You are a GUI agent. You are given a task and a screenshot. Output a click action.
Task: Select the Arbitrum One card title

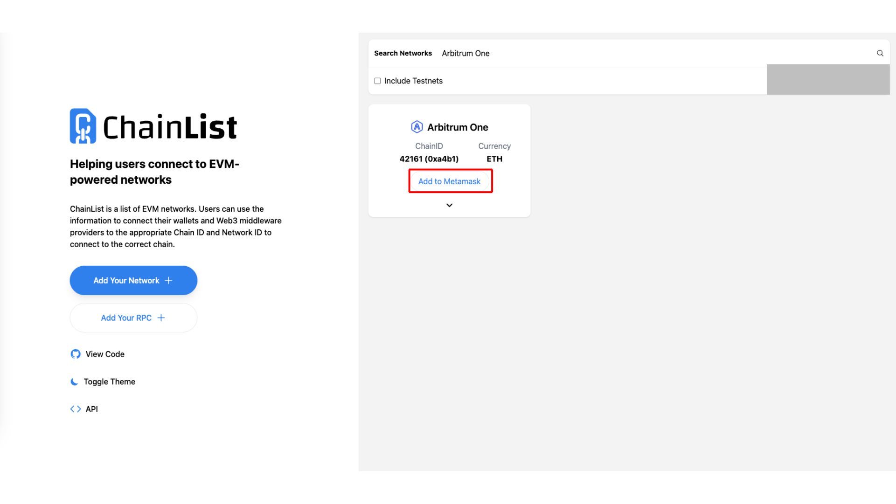coord(458,127)
